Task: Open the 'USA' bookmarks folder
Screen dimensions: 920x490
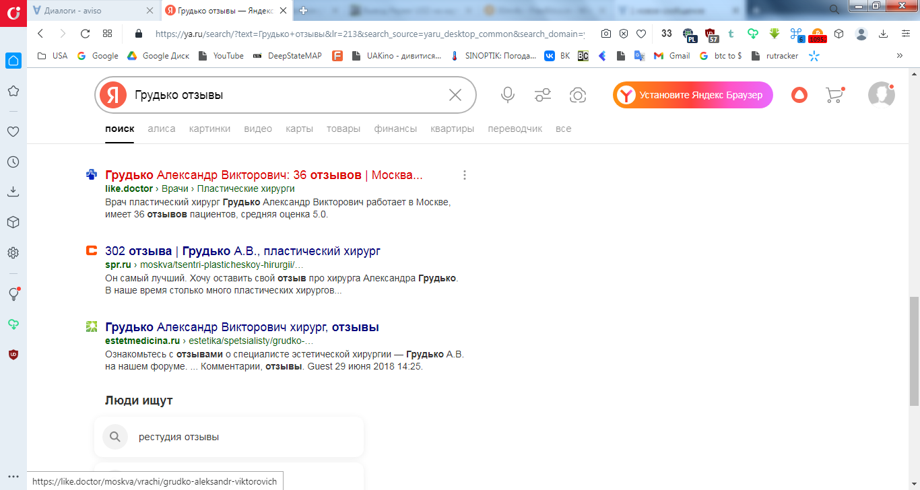Action: 52,56
